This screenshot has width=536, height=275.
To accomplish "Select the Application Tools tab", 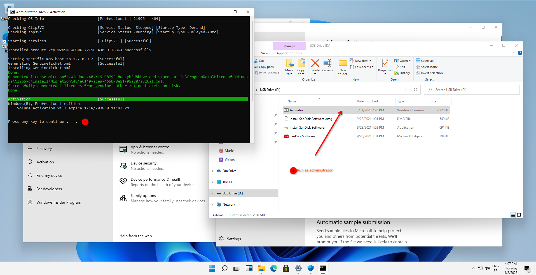I will pyautogui.click(x=289, y=53).
